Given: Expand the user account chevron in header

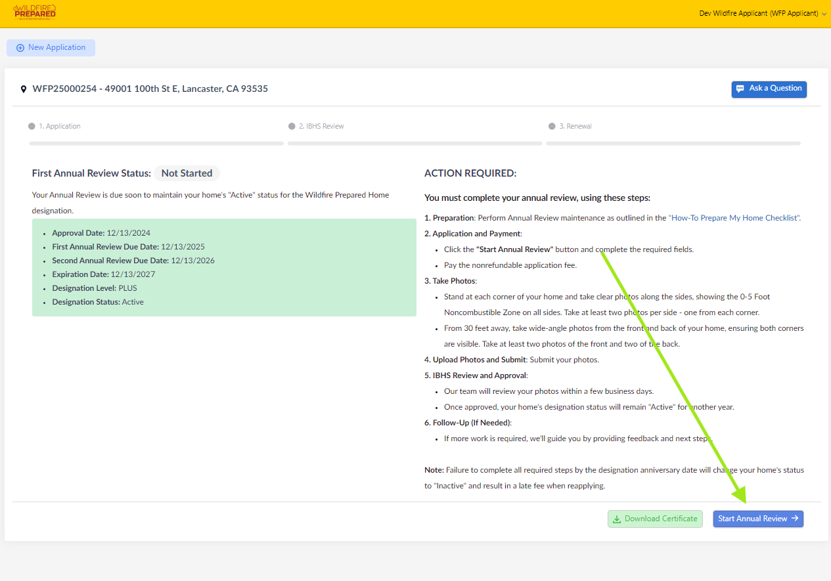Looking at the screenshot, I should tap(824, 14).
